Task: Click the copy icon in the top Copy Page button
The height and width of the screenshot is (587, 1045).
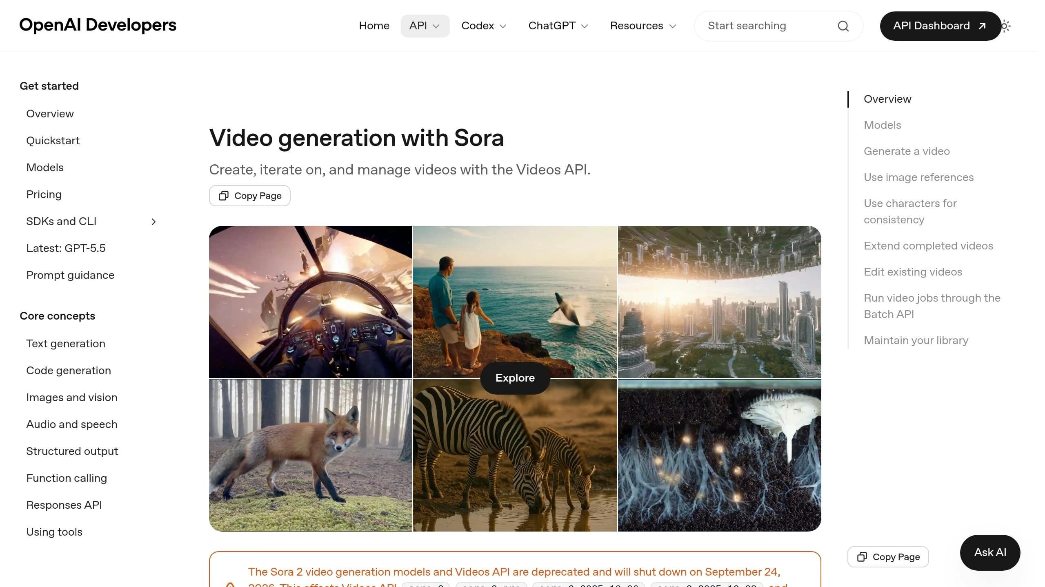Action: coord(223,196)
